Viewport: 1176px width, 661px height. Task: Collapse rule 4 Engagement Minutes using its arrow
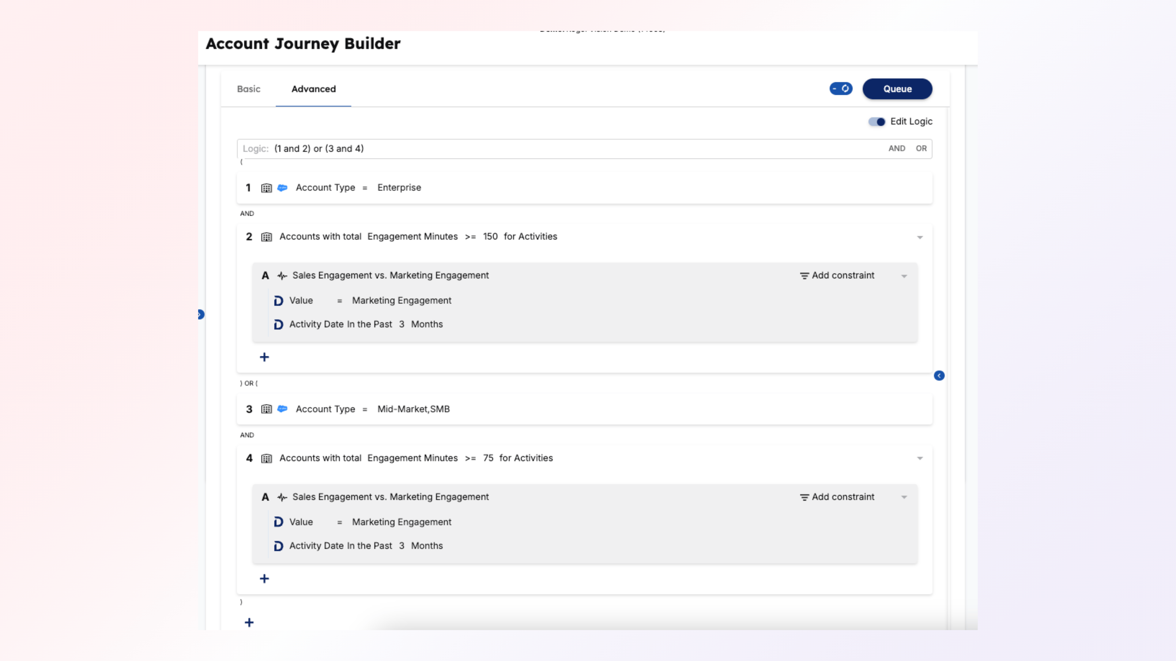pos(920,458)
